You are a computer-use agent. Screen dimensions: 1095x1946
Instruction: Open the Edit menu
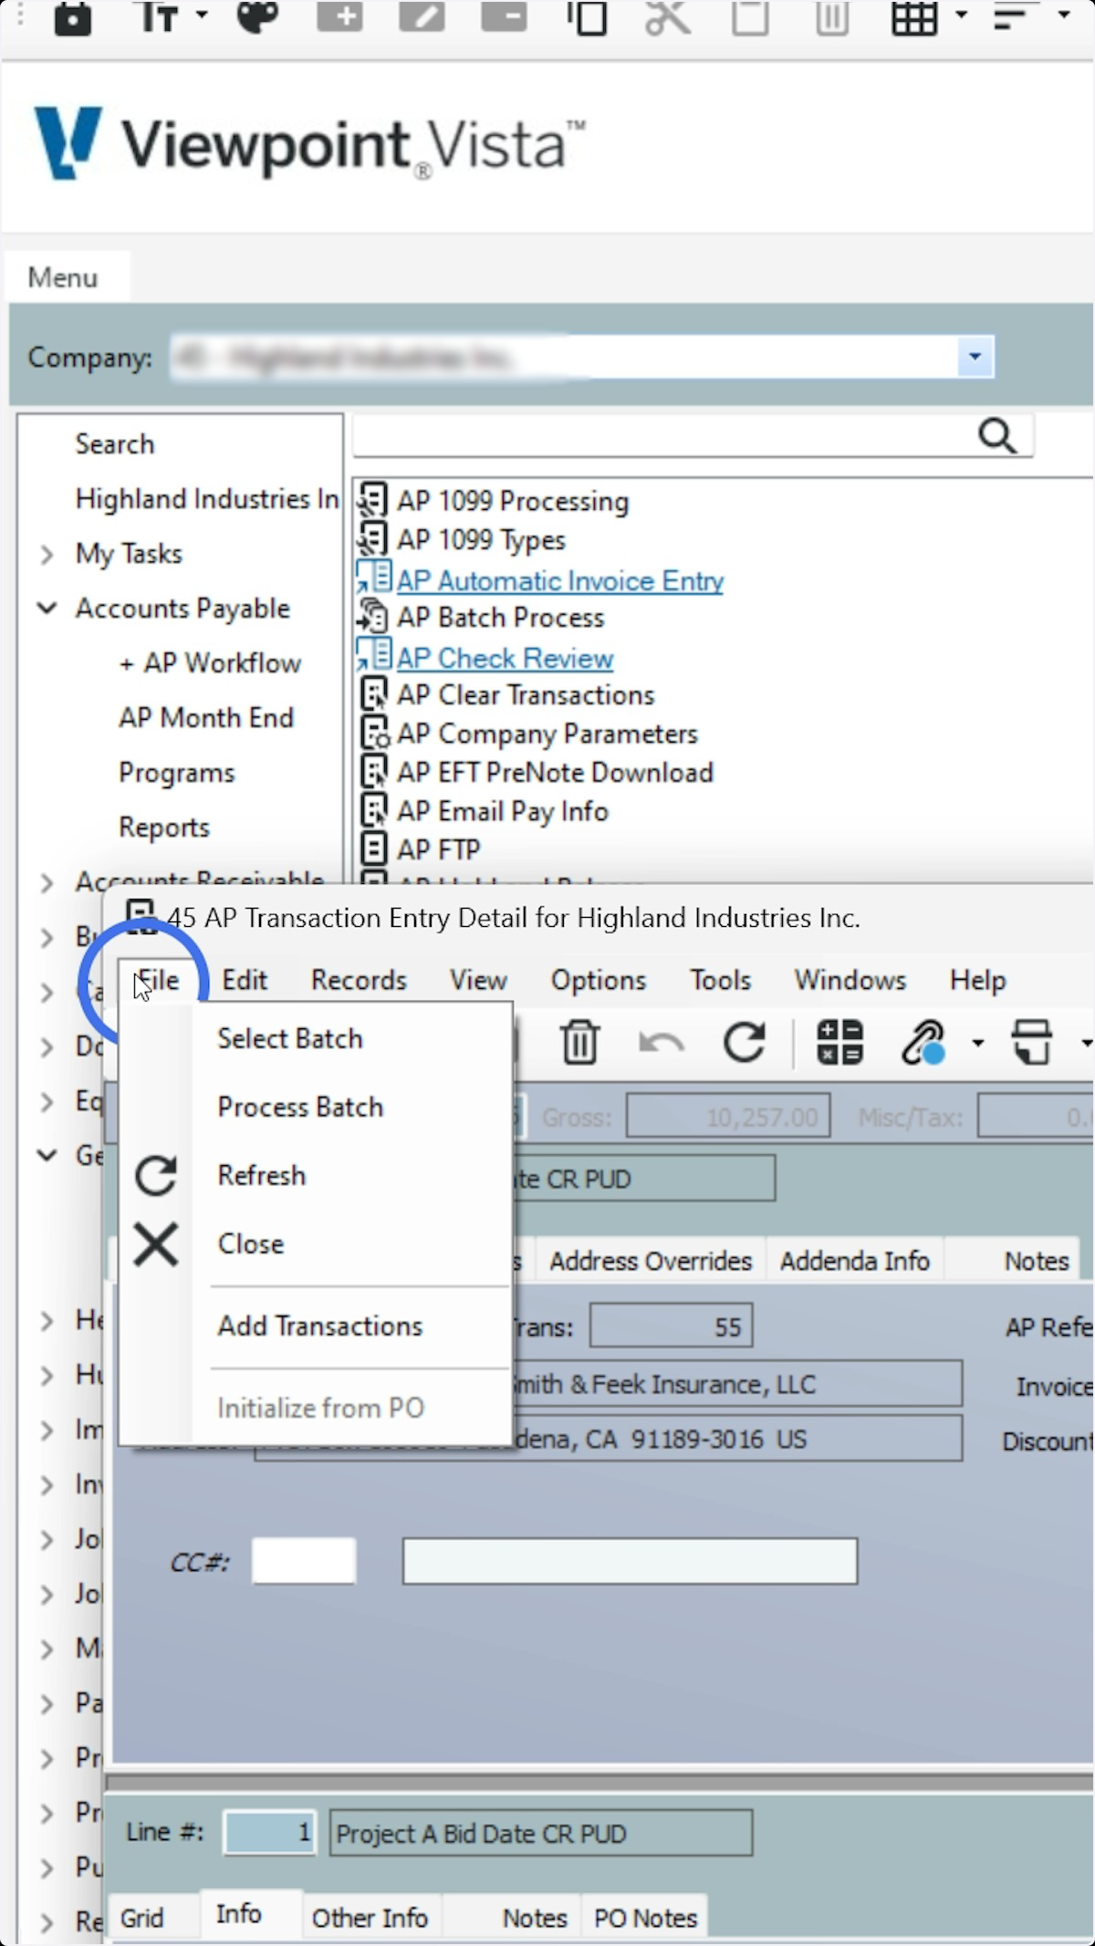click(x=245, y=981)
